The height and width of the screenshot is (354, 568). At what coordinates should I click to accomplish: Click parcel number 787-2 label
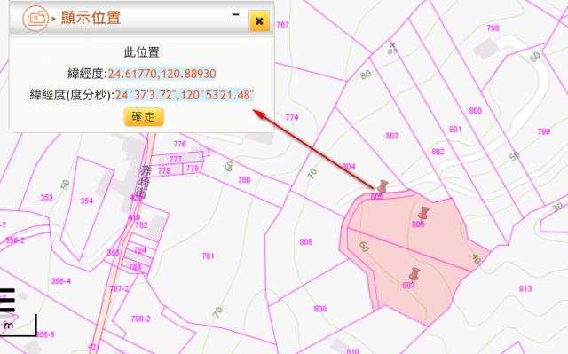(x=119, y=289)
